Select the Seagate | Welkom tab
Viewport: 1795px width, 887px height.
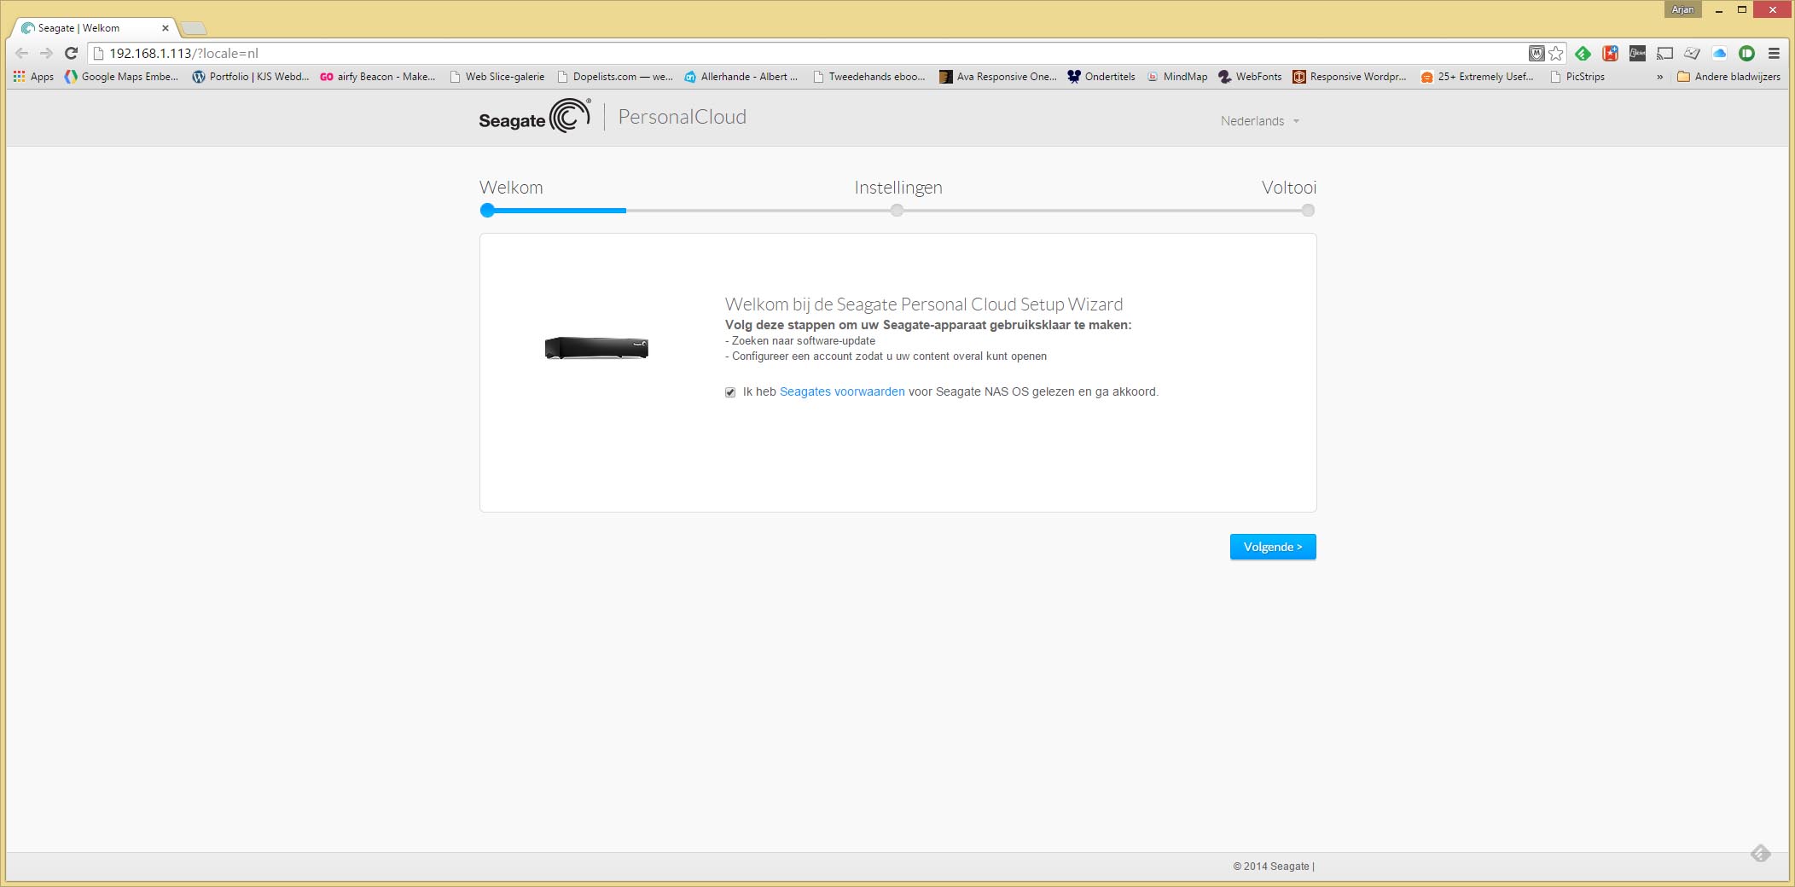coord(94,28)
